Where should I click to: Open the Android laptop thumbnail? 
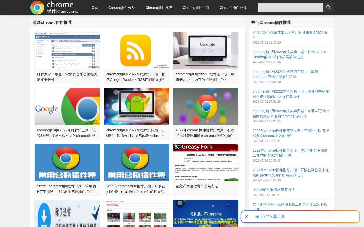tap(136, 106)
